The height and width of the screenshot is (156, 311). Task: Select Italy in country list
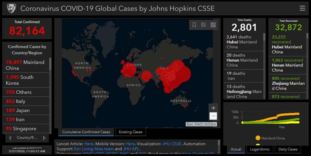point(26,101)
